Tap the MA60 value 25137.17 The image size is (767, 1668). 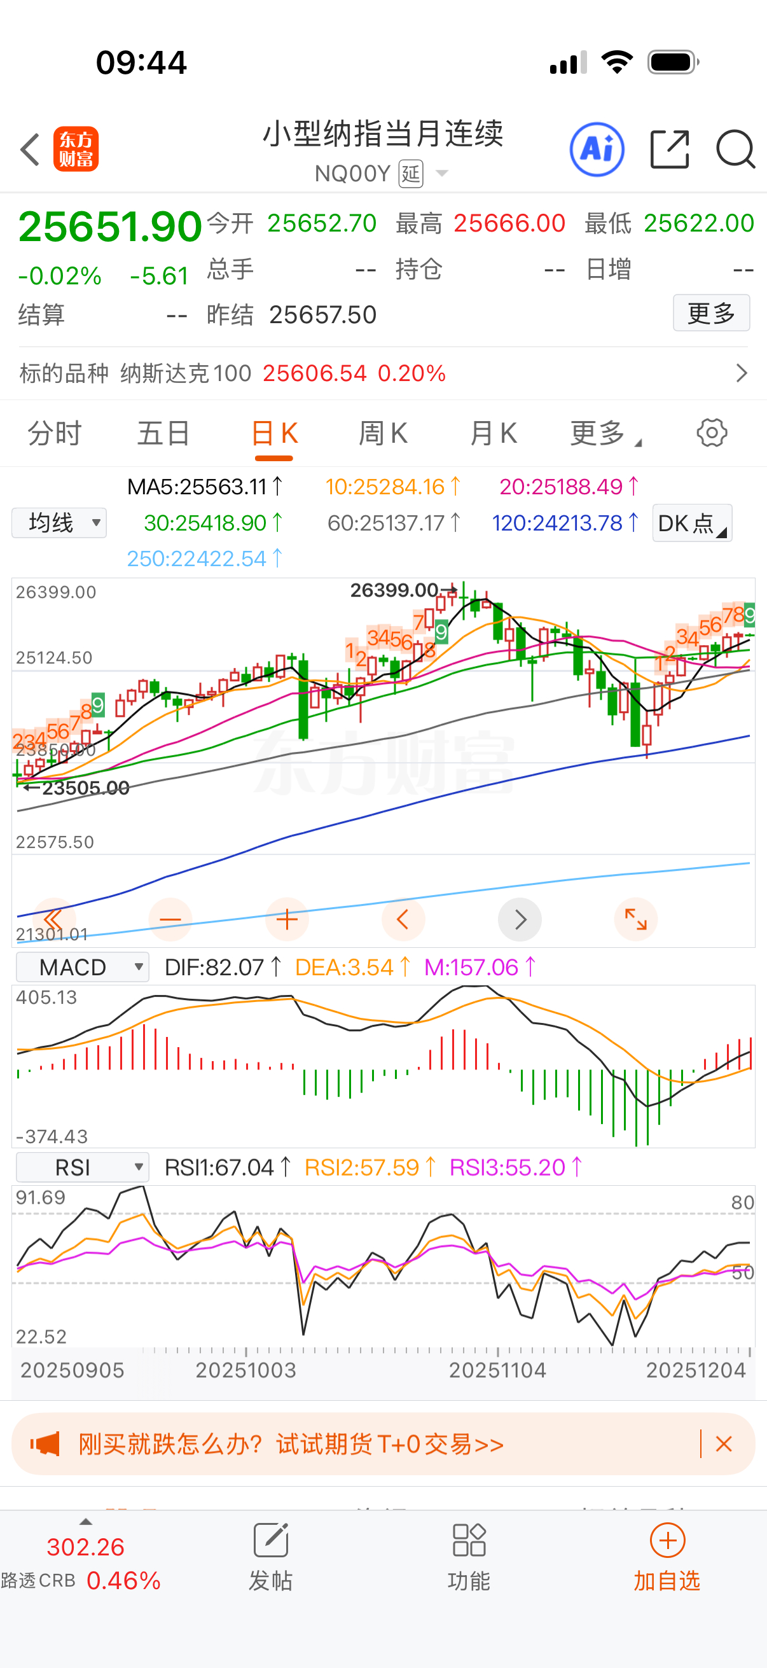tap(394, 522)
